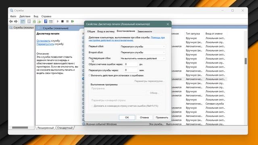Viewport: 258px width, 145px height.
Task: Click the Refresh toolbar icon
Action: pyautogui.click(x=34, y=21)
